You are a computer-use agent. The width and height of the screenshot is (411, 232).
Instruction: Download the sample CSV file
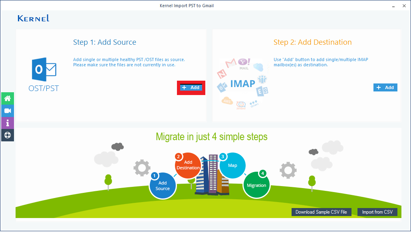pyautogui.click(x=322, y=212)
